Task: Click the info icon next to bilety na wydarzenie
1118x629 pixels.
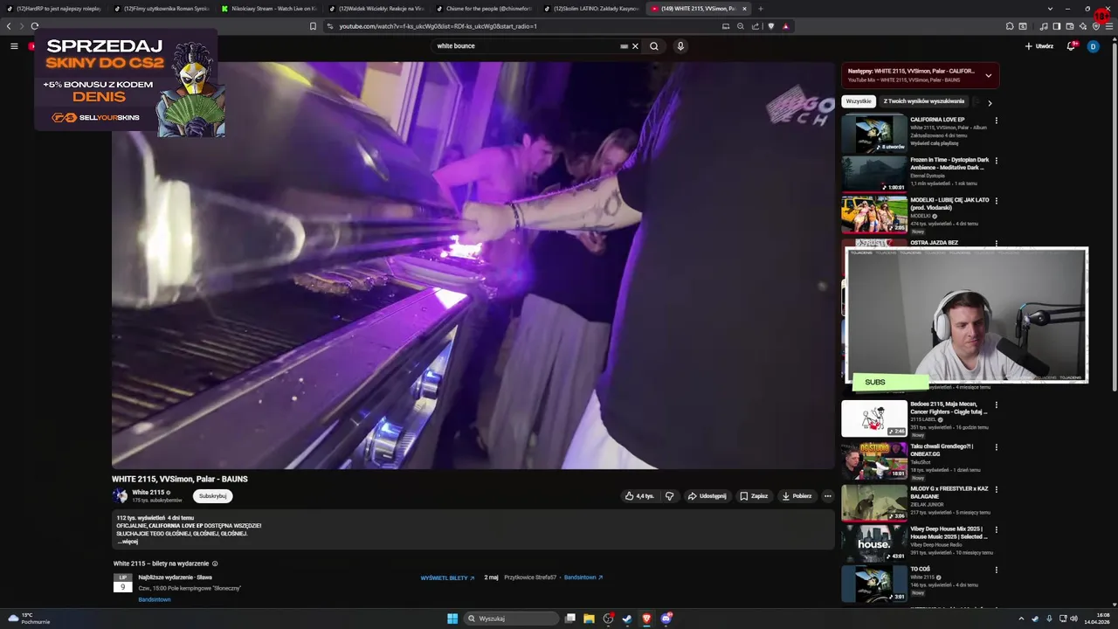Action: point(215,563)
